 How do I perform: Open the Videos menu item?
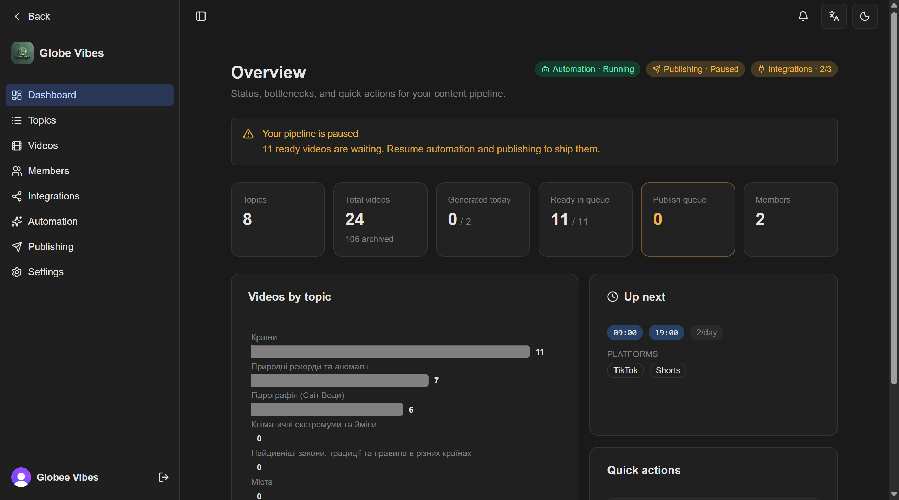pos(90,146)
